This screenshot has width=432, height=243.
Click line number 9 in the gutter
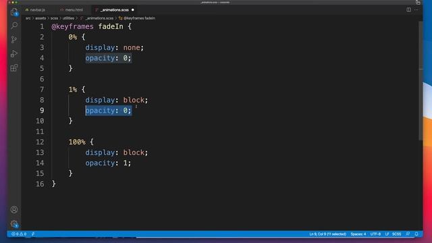point(42,111)
